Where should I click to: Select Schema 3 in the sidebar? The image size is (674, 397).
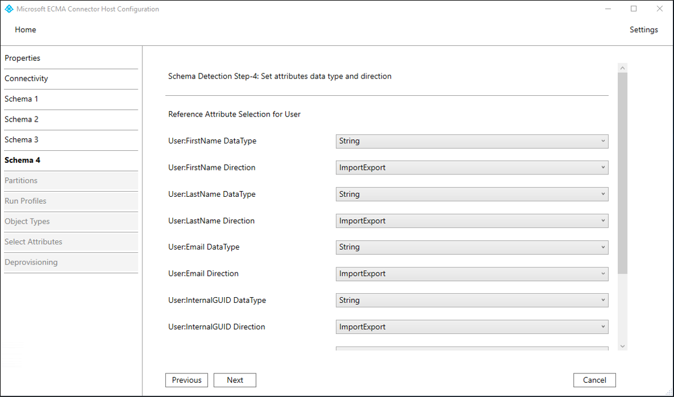[x=21, y=139]
